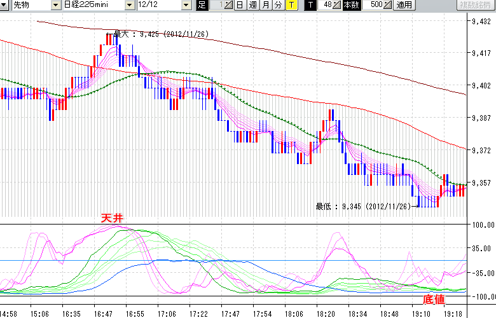Click the 48 tick value input field
This screenshot has width=496, height=318.
(324, 5)
